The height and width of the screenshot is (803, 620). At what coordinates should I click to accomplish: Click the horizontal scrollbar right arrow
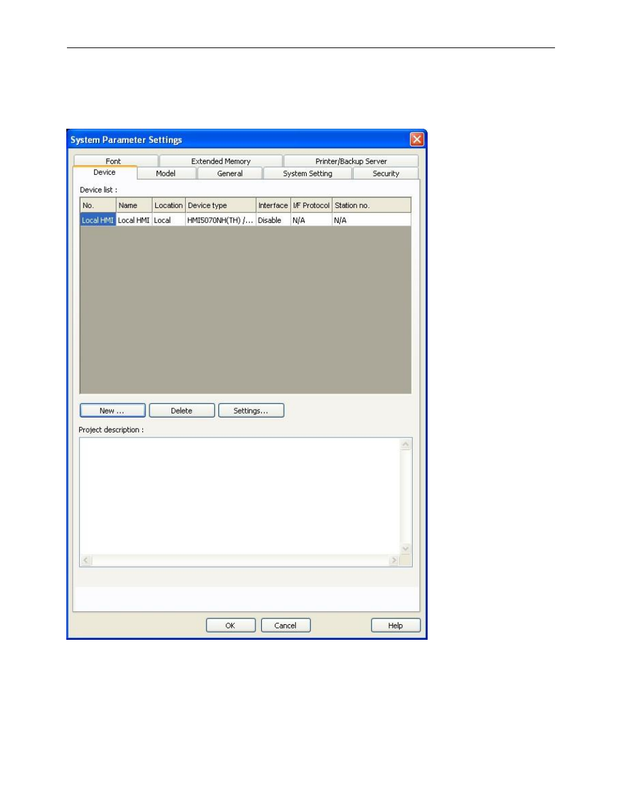(x=394, y=560)
